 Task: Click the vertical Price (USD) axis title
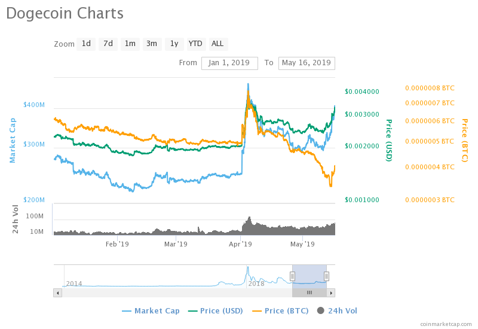(x=389, y=141)
